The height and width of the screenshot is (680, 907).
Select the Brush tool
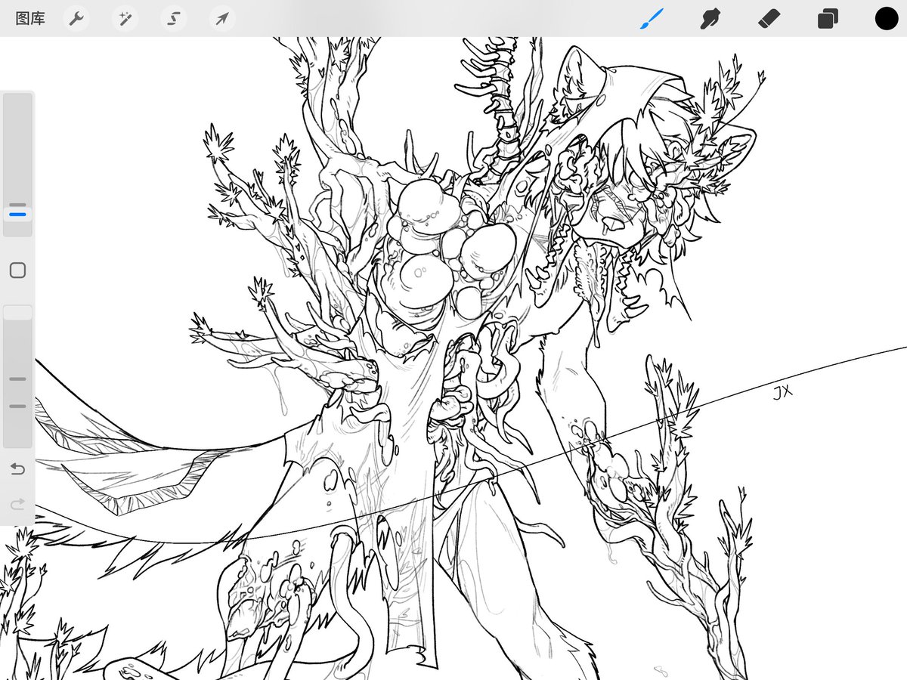(652, 19)
